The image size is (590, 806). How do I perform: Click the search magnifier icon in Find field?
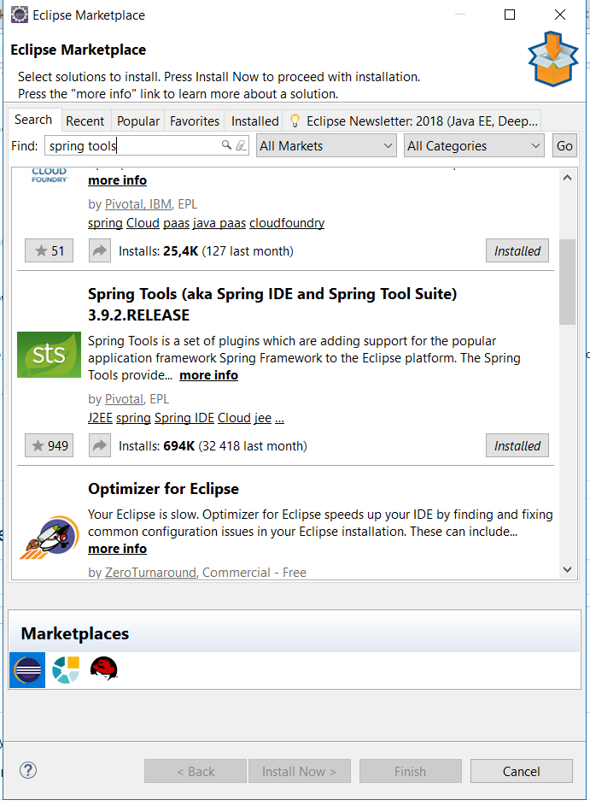click(226, 145)
